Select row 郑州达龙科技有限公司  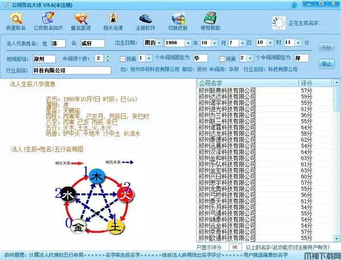click(265, 133)
